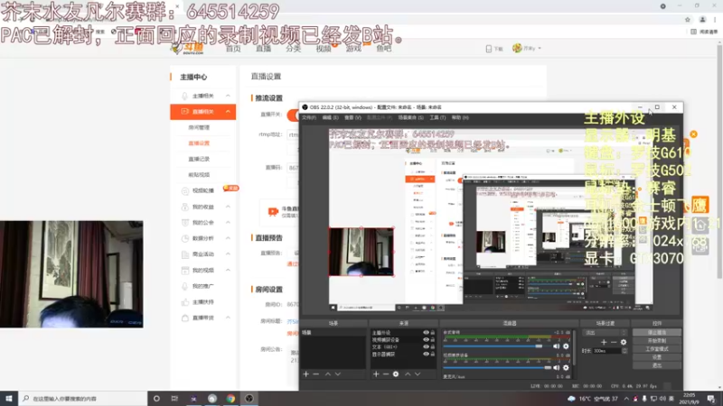Open scene transition type dropdown in OBS
The height and width of the screenshot is (406, 723).
(x=606, y=332)
